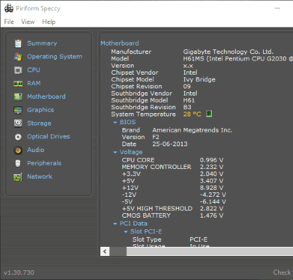Click the CPU chip icon
The height and width of the screenshot is (280, 293).
pyautogui.click(x=18, y=70)
